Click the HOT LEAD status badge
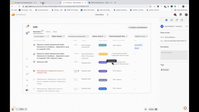 click(x=103, y=45)
